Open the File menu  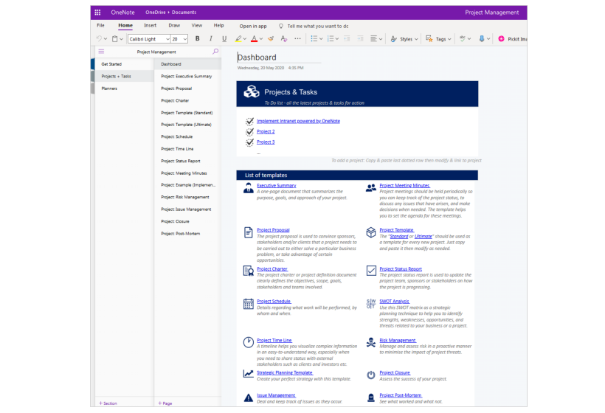click(100, 26)
